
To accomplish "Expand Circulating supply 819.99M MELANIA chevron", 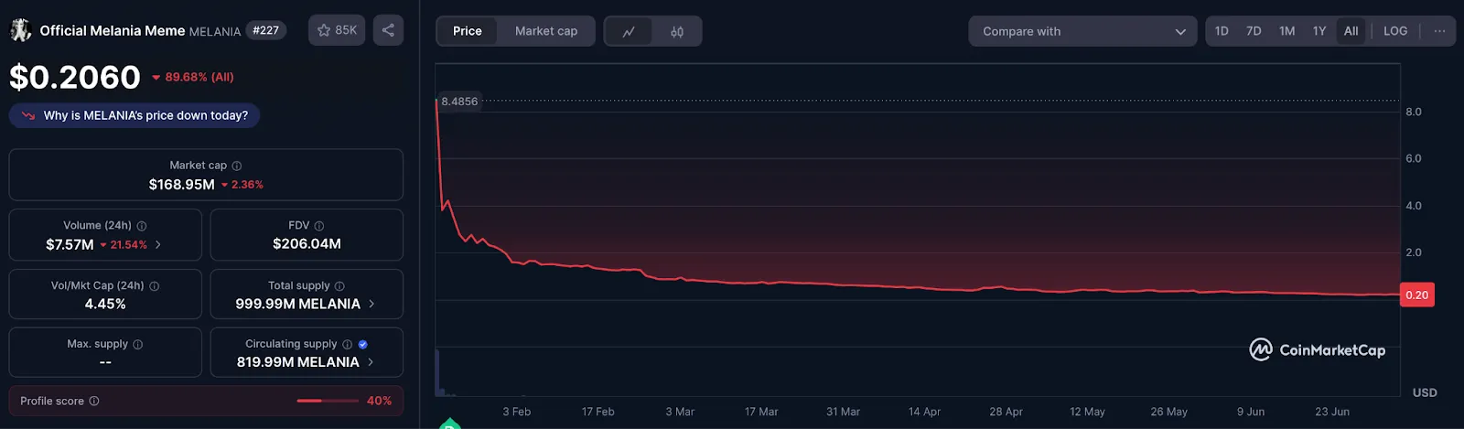I will point(371,362).
